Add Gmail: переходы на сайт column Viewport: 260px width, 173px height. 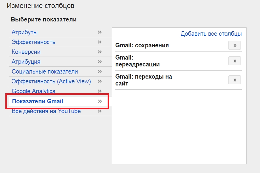[234, 80]
